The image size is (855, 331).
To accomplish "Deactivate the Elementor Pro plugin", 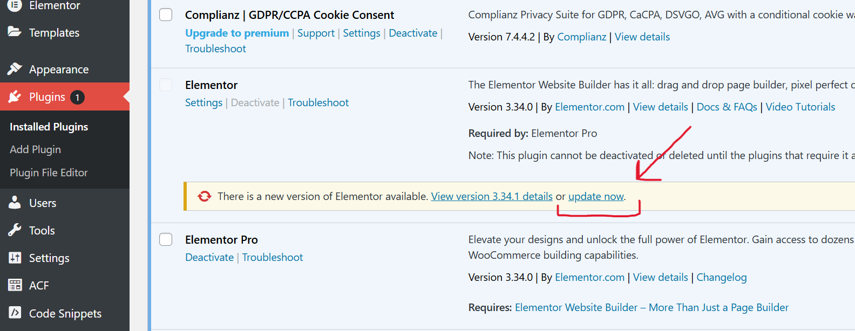I will click(x=209, y=257).
